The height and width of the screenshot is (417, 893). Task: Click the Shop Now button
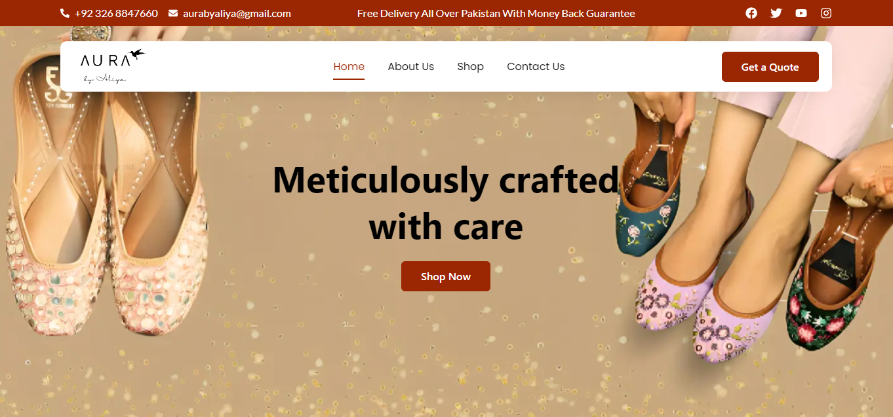pyautogui.click(x=446, y=276)
